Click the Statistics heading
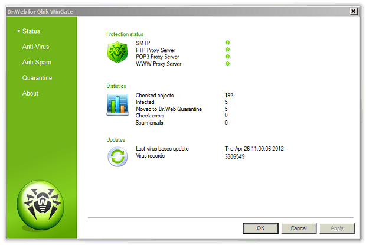Screen dimensions: 366x245 (116, 86)
